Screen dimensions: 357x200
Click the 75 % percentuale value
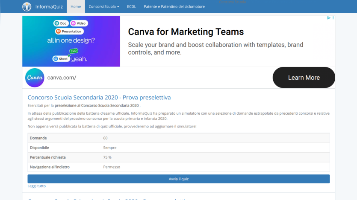pos(107,157)
